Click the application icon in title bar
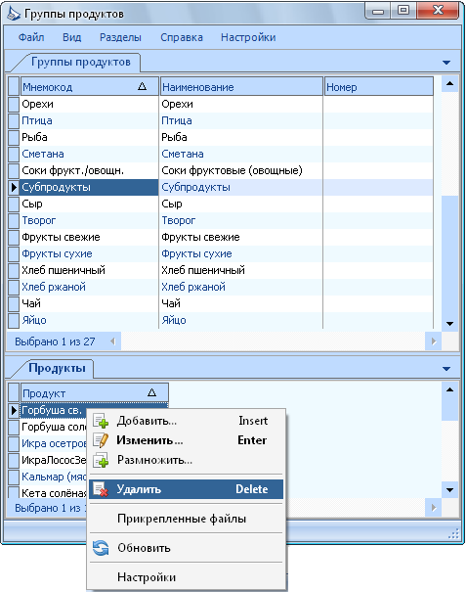 [x=14, y=14]
